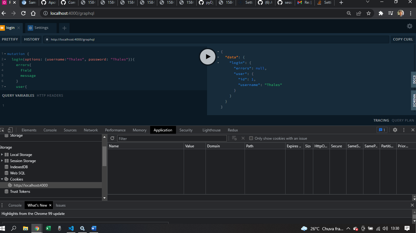
Task: Collapse the Cookies tree section
Action: click(x=2, y=179)
